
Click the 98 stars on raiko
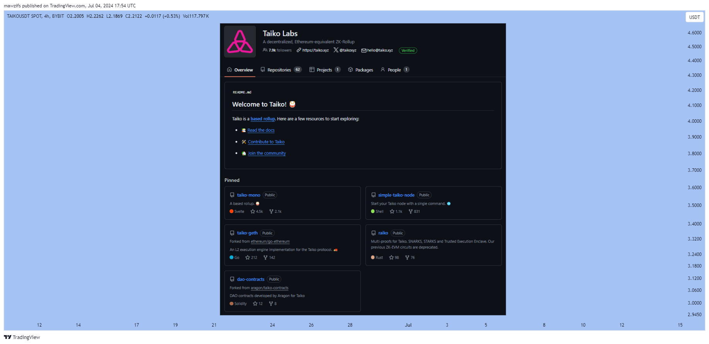point(394,258)
